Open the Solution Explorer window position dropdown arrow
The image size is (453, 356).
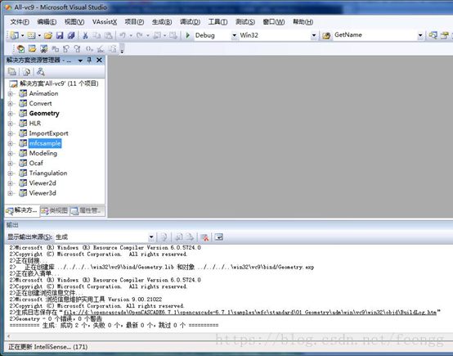point(80,61)
